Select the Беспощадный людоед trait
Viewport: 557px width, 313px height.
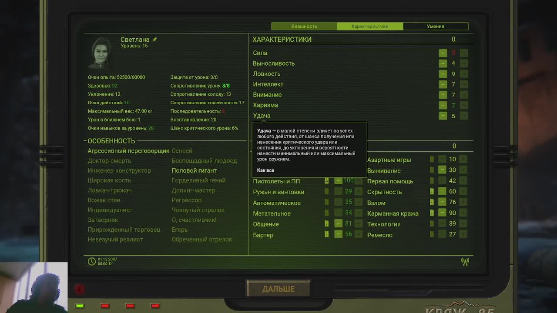pyautogui.click(x=204, y=161)
